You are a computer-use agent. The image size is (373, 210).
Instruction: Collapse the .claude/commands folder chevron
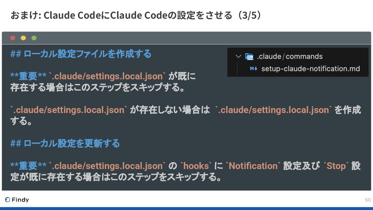click(x=238, y=57)
